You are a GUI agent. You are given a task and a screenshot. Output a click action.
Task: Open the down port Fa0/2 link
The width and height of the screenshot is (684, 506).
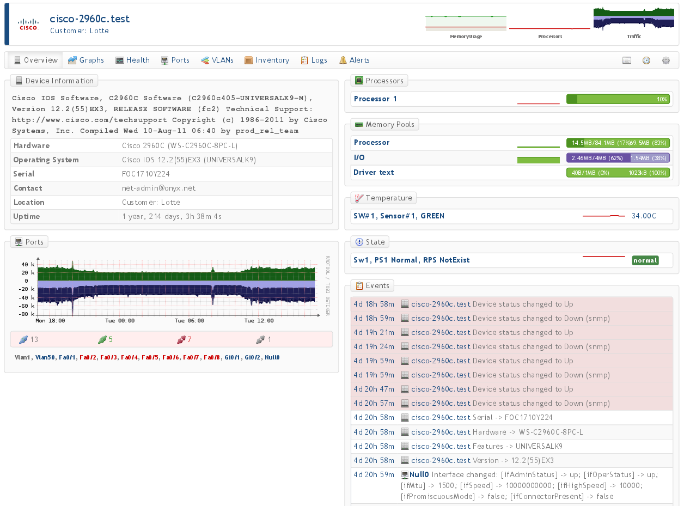[x=88, y=357]
